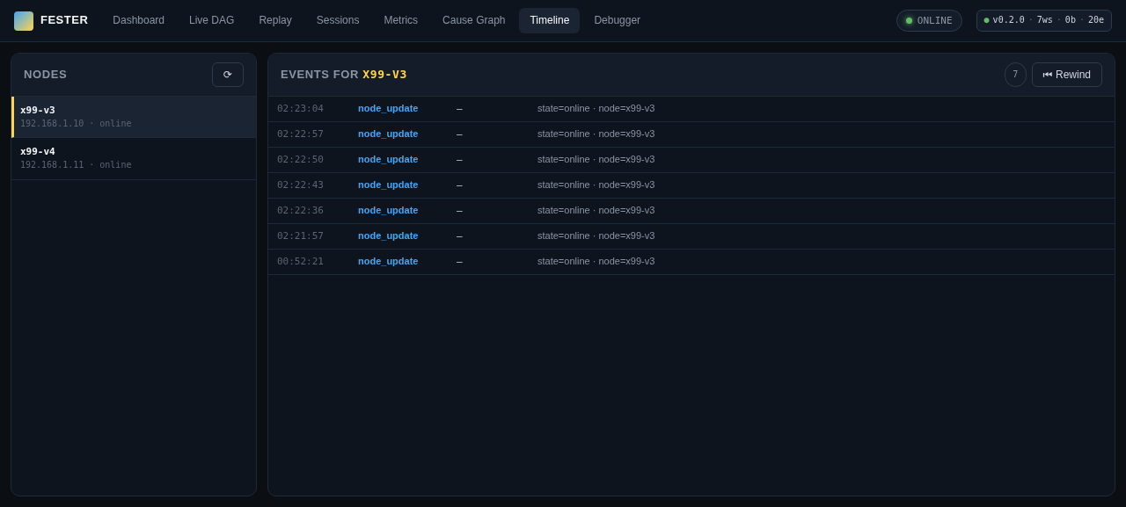This screenshot has width=1126, height=507.
Task: Select the 02:22:43 event timestamp
Action: [300, 185]
